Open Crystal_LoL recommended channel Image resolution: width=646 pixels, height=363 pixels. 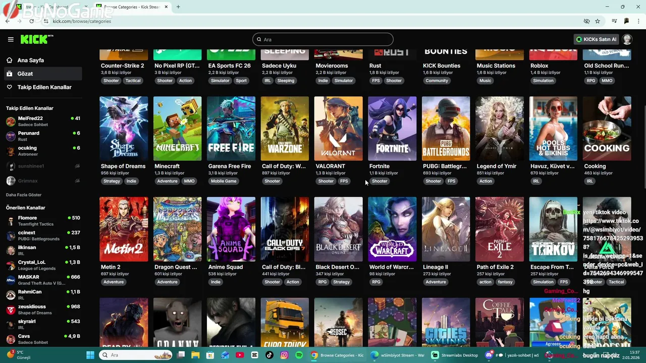pos(43,265)
